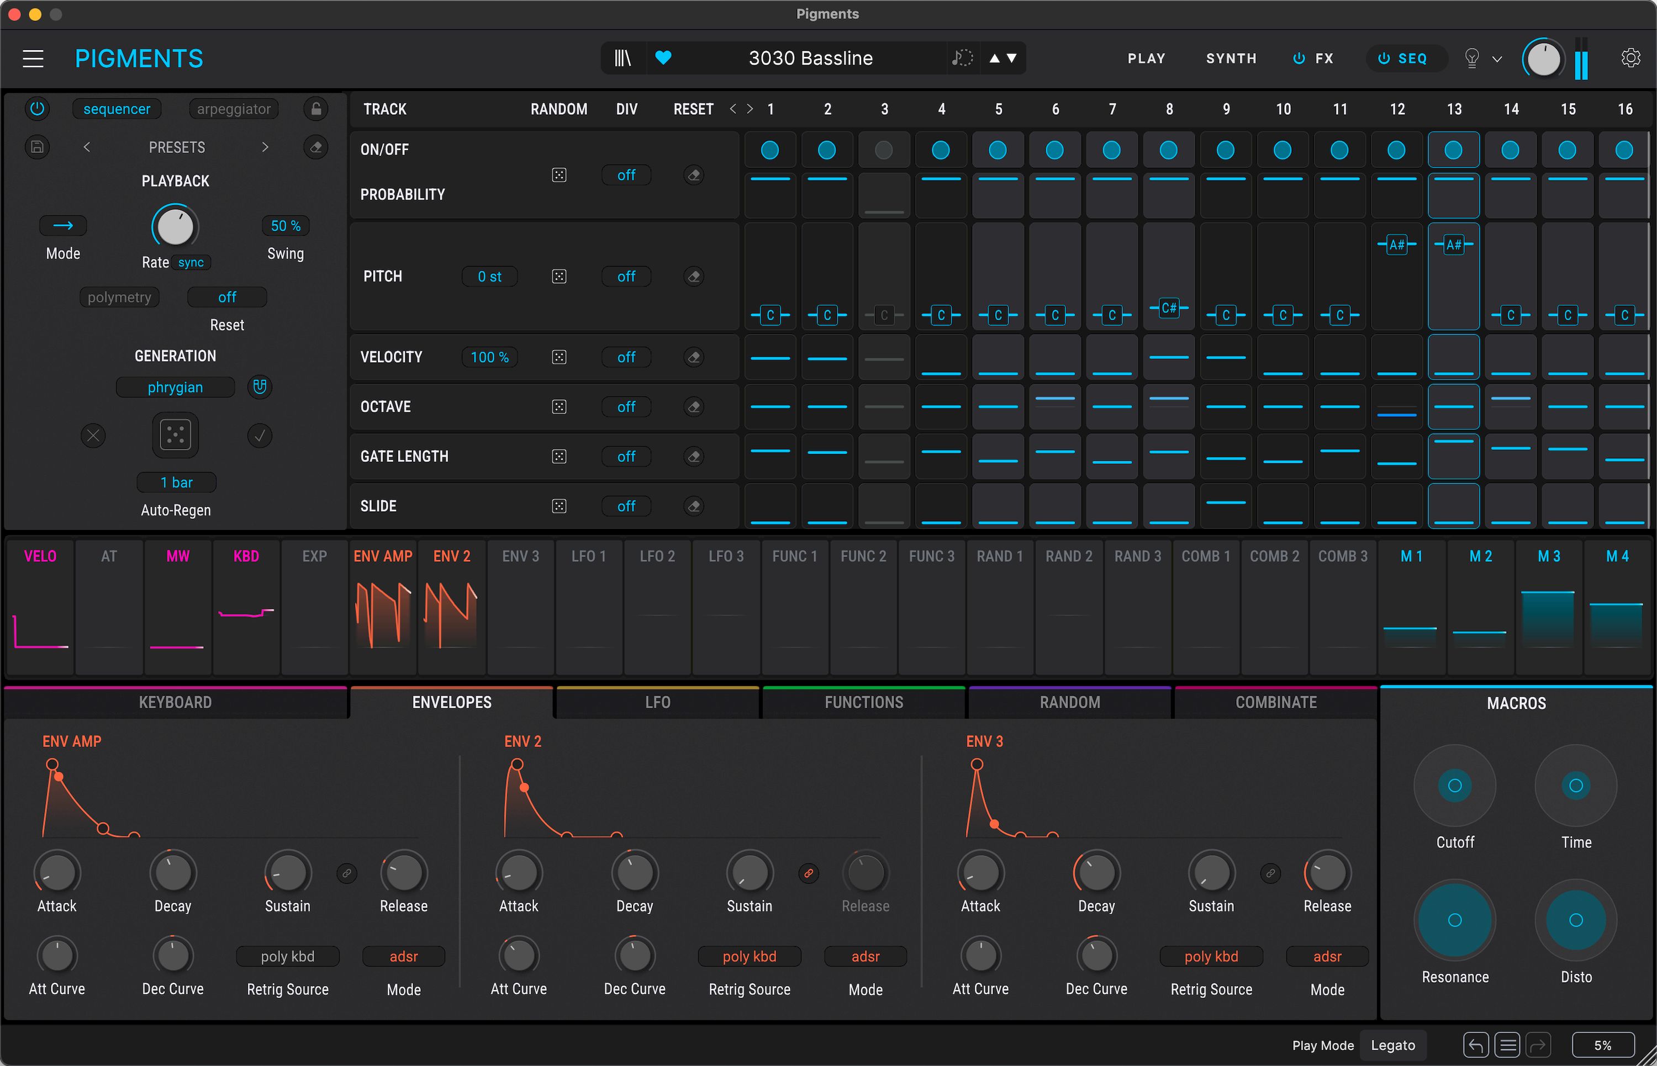Image resolution: width=1657 pixels, height=1066 pixels.
Task: Toggle the favorite heart for 3030 Bassline
Action: pos(663,58)
